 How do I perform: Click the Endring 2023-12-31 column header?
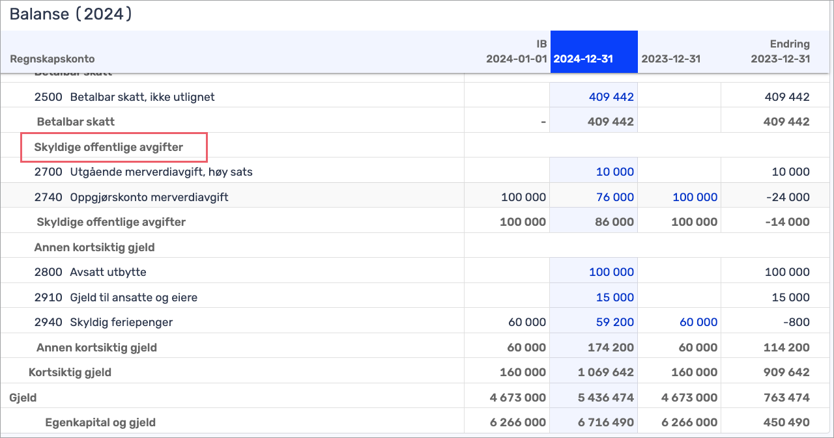pyautogui.click(x=780, y=52)
